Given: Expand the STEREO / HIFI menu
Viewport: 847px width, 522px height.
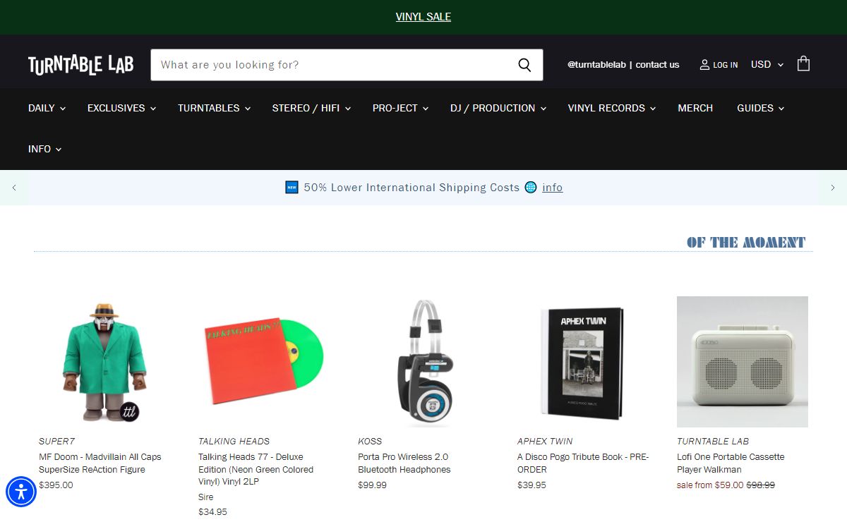Looking at the screenshot, I should click(x=311, y=108).
